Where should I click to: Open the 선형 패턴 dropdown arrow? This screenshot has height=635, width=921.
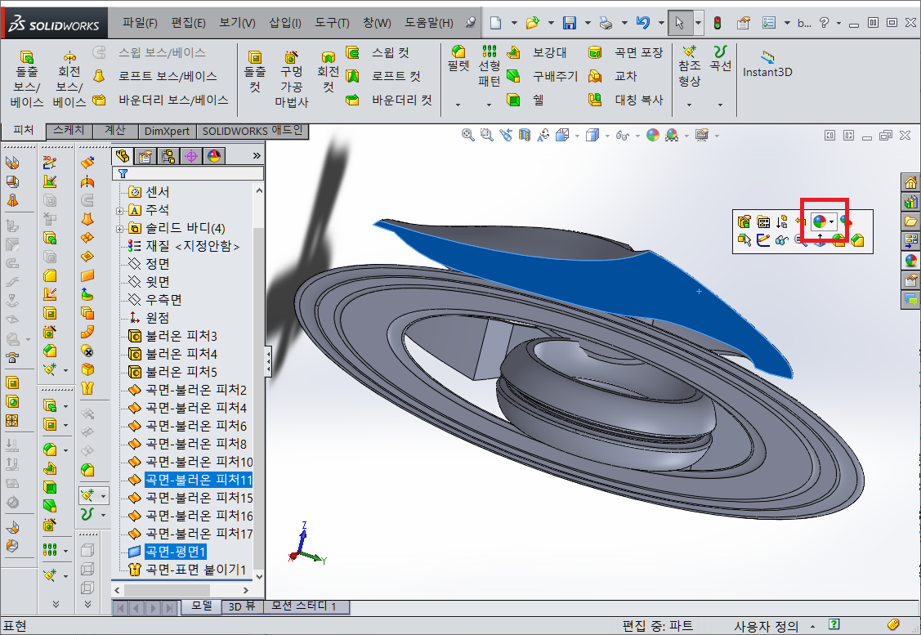[x=489, y=105]
